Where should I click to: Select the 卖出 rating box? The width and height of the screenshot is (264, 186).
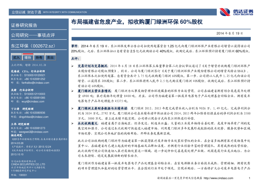pyautogui.click(x=50, y=58)
